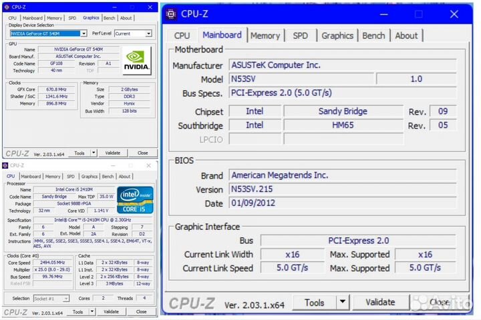Click the NVIDIA logo in Graphics window
Screen dimensions: 481x320
(136, 61)
